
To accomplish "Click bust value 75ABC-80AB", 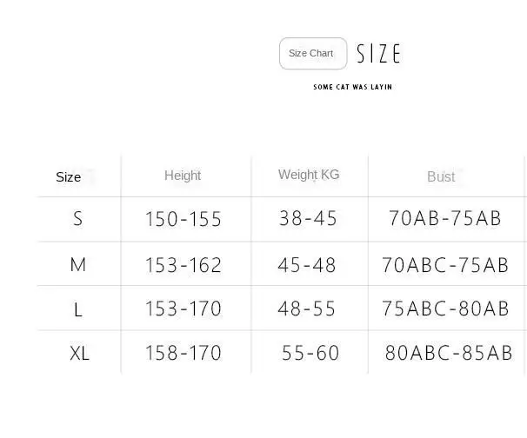I will pos(445,309).
